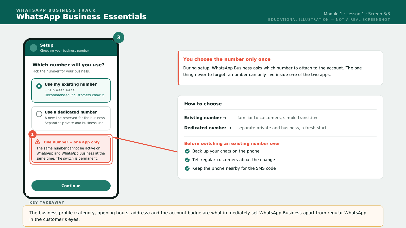The height and width of the screenshot is (228, 406).
Task: Click 'Separates private and business use' text
Action: point(74,123)
